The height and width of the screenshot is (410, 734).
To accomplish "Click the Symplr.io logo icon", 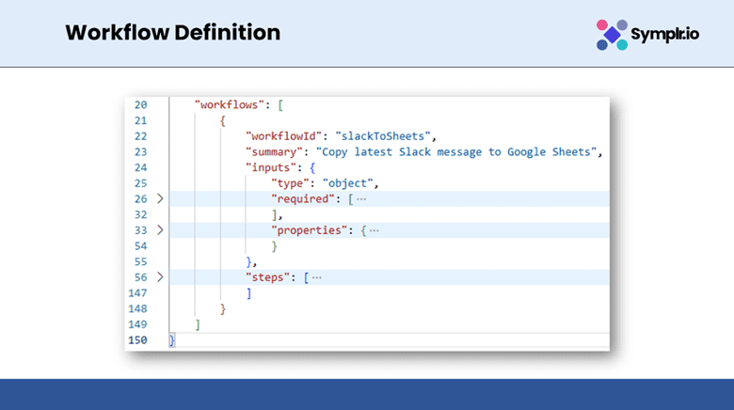I will 613,34.
